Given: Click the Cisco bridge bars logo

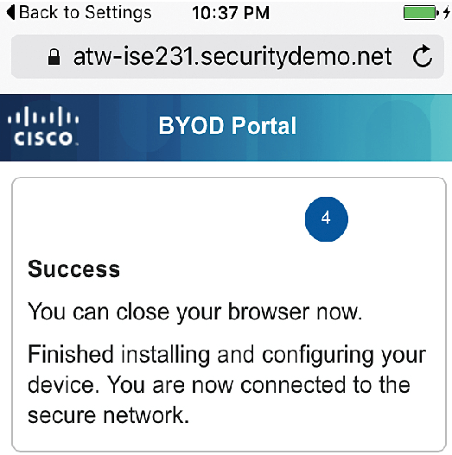Looking at the screenshot, I should [x=43, y=117].
